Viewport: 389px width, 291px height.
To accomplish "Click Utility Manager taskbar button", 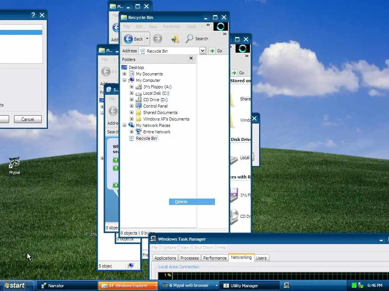I will tap(250, 286).
